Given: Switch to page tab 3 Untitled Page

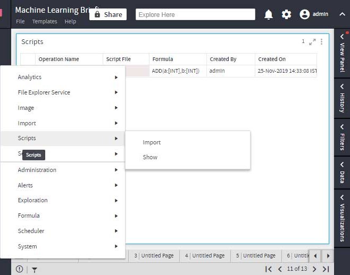Looking at the screenshot, I should (154, 255).
